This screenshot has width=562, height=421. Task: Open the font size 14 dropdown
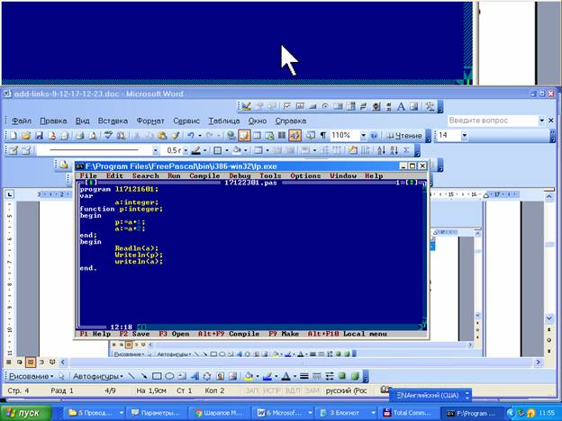pyautogui.click(x=464, y=135)
